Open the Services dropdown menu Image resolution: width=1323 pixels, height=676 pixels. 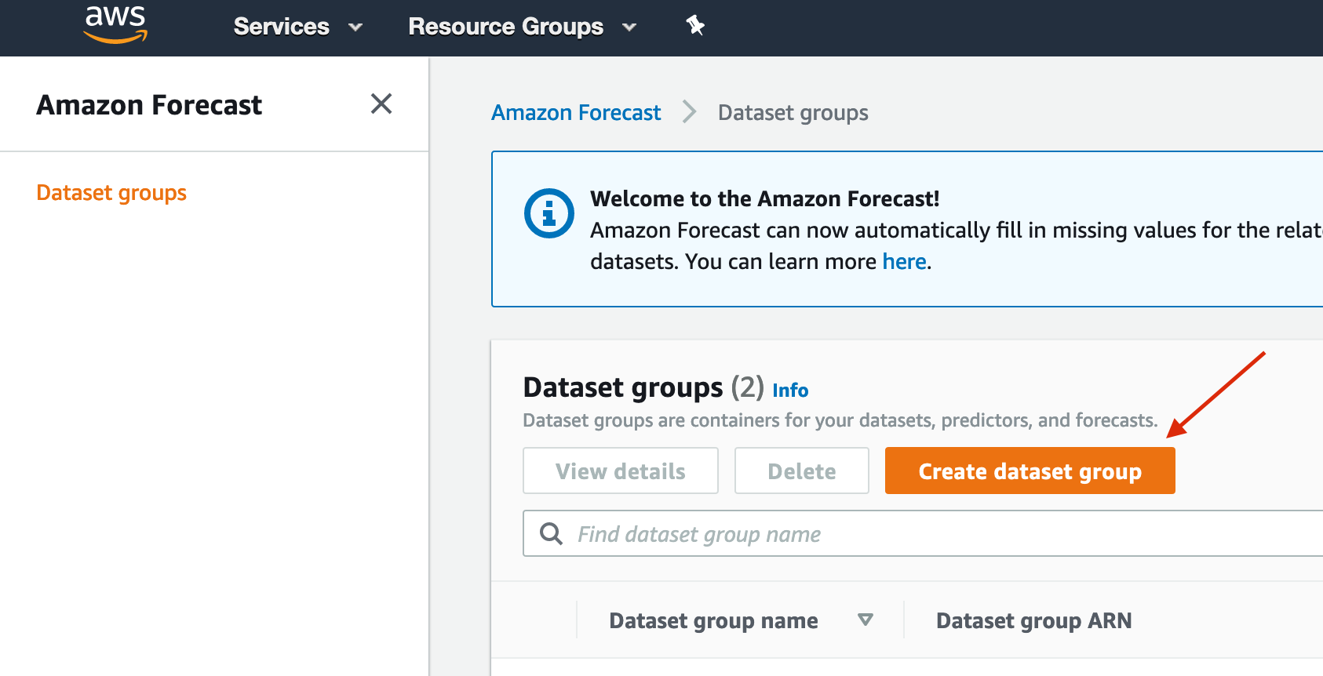coord(297,27)
